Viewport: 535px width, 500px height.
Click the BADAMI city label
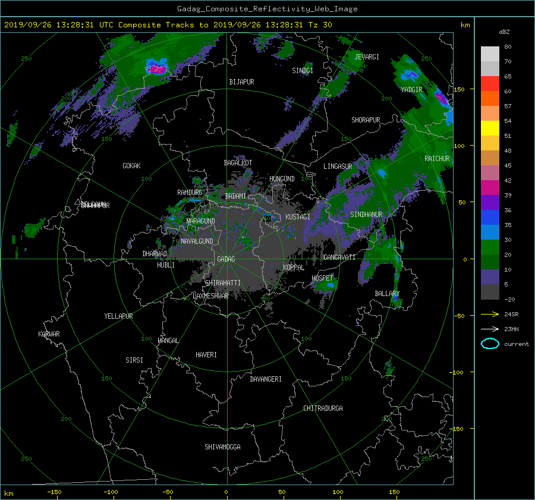pos(235,196)
